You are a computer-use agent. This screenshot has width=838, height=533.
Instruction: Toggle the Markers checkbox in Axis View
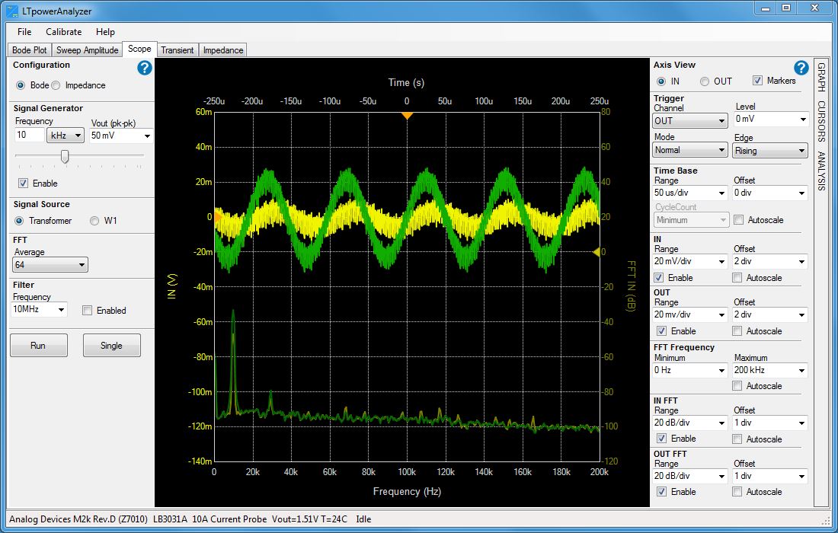click(x=758, y=81)
